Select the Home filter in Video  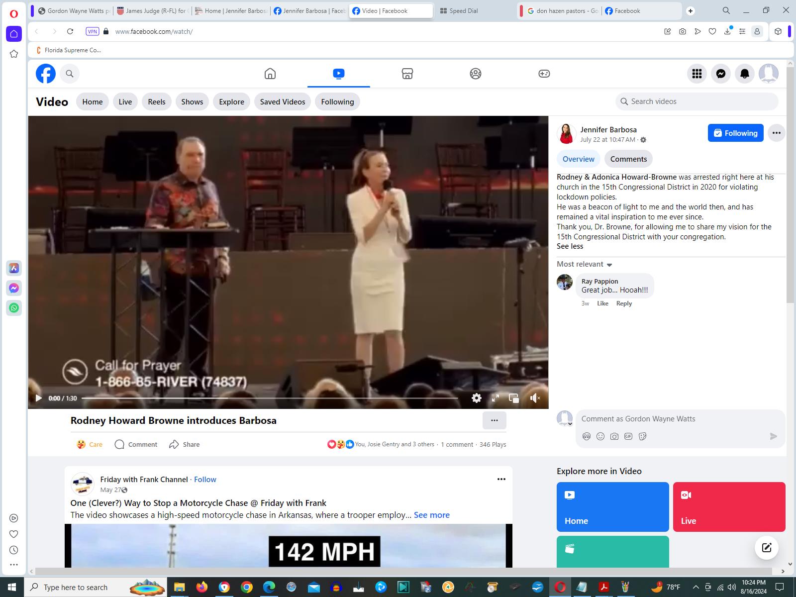93,101
